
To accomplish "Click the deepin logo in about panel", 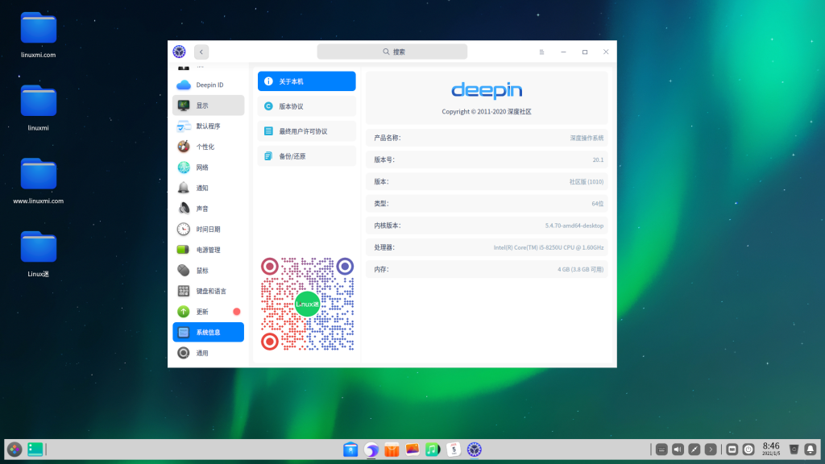I will [x=487, y=90].
